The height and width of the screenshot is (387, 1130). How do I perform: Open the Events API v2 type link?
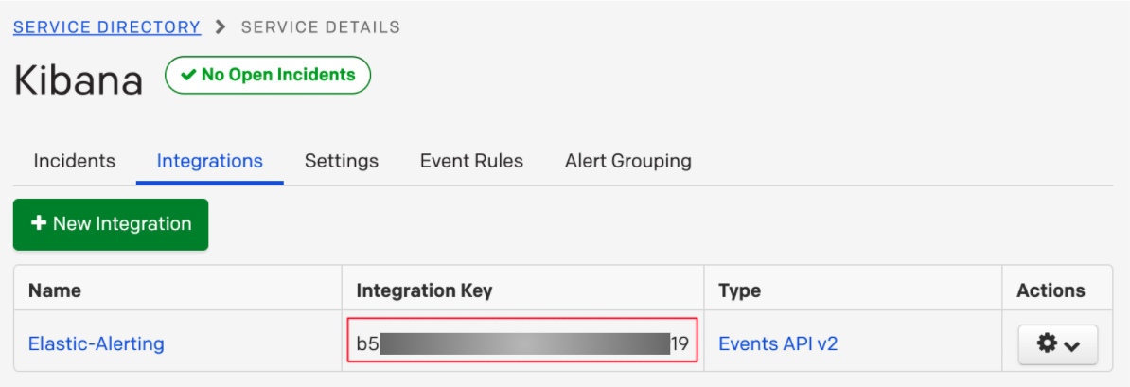pyautogui.click(x=778, y=343)
